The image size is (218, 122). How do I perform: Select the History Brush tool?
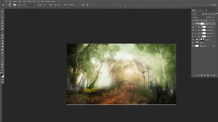pyautogui.click(x=2, y=38)
